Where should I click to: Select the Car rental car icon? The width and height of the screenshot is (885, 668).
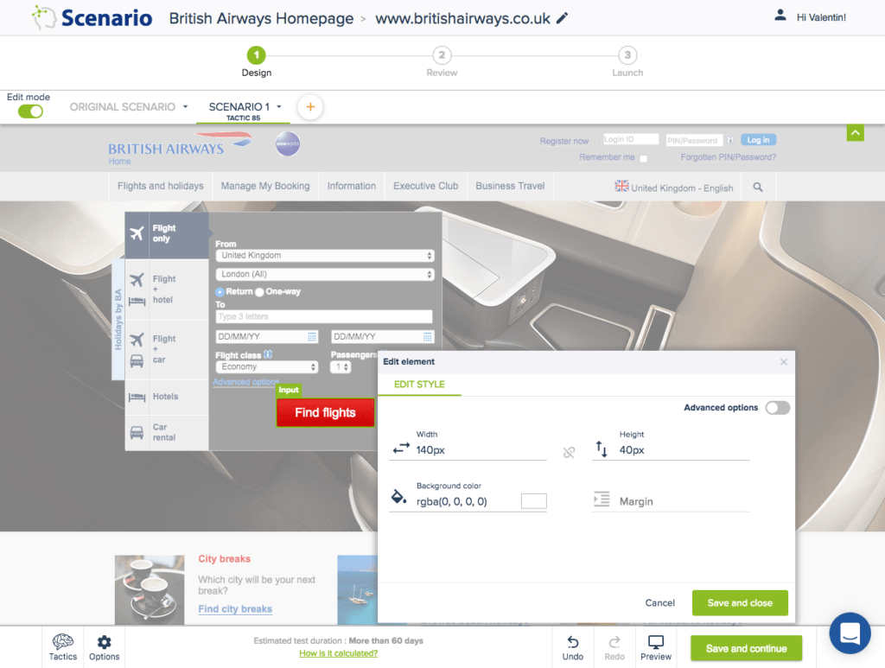pyautogui.click(x=137, y=432)
